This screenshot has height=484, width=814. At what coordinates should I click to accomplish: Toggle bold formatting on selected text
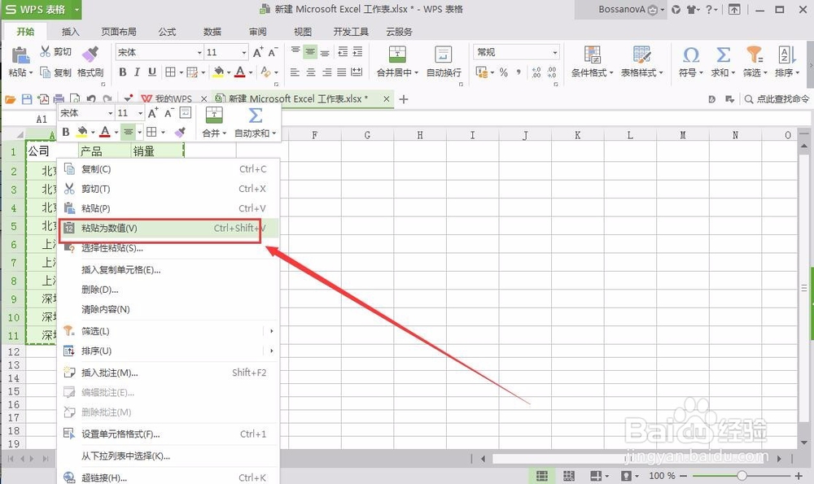point(123,72)
